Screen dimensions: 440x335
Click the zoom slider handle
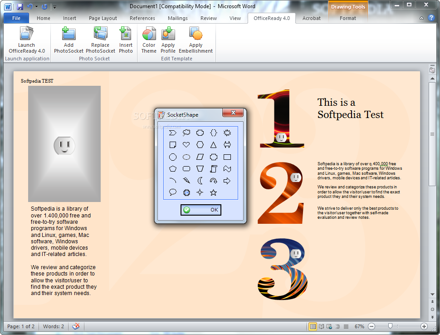pyautogui.click(x=390, y=326)
